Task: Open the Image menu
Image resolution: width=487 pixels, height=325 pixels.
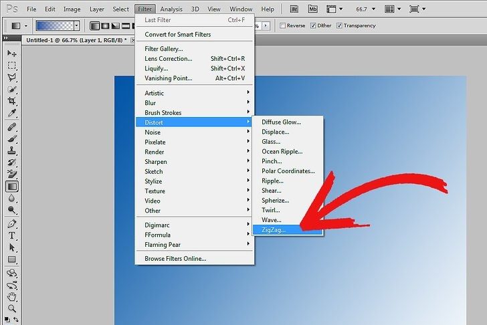Action: 72,9
